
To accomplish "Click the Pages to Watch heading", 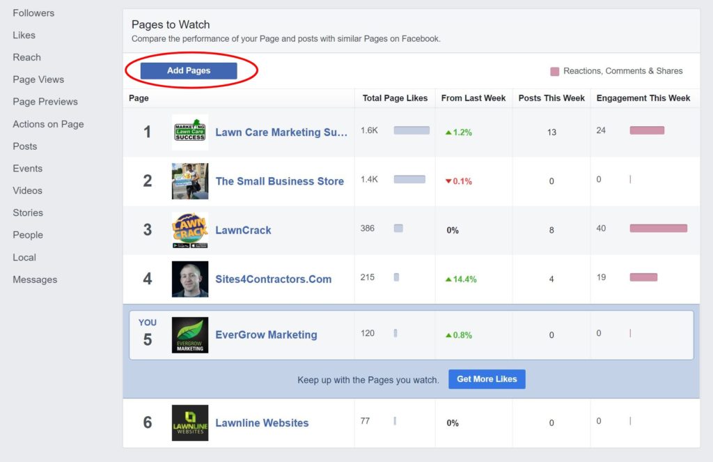I will [x=171, y=24].
